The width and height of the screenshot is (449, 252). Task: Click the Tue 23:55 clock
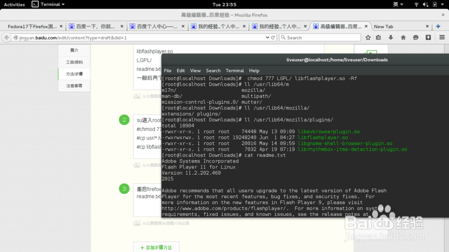[x=224, y=4]
